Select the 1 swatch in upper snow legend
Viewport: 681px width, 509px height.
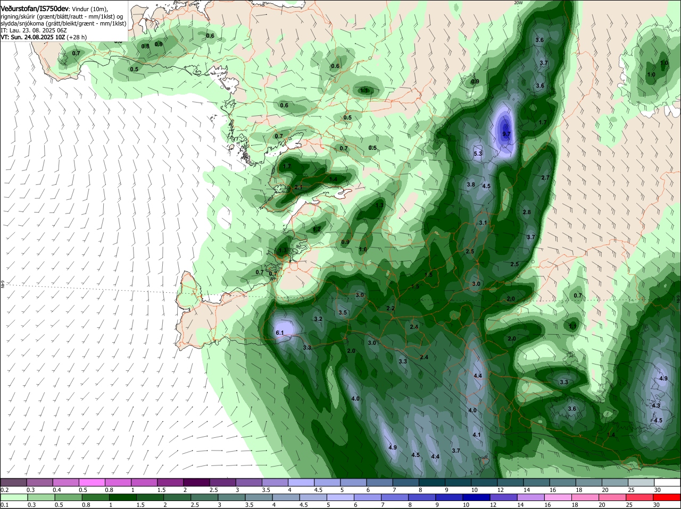(x=144, y=482)
